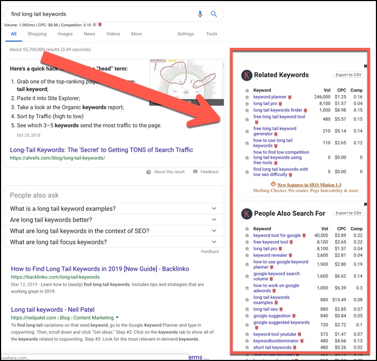Click the red icon after short tail keywords
Viewport: 377px width, 361px height.
pos(295,348)
